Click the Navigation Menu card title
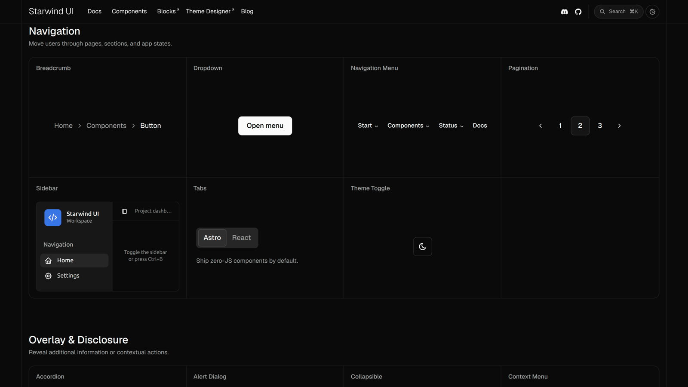The height and width of the screenshot is (387, 688). coord(375,68)
